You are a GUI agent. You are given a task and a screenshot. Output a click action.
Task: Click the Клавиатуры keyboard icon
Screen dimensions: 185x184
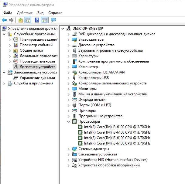pyautogui.click(x=74, y=56)
